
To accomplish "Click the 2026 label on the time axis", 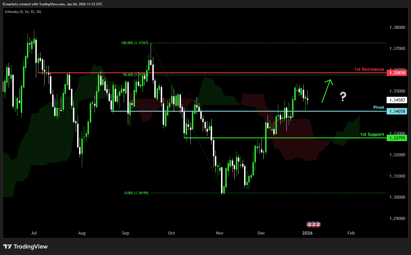I will pyautogui.click(x=307, y=233).
